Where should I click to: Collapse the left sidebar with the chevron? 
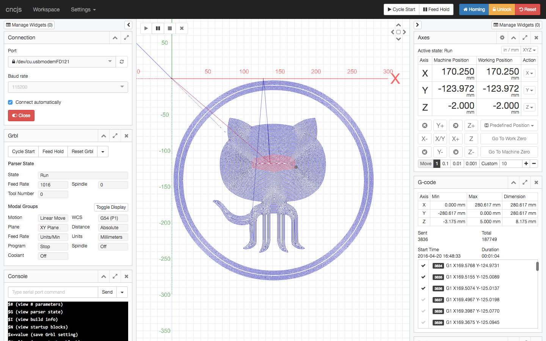tap(129, 25)
